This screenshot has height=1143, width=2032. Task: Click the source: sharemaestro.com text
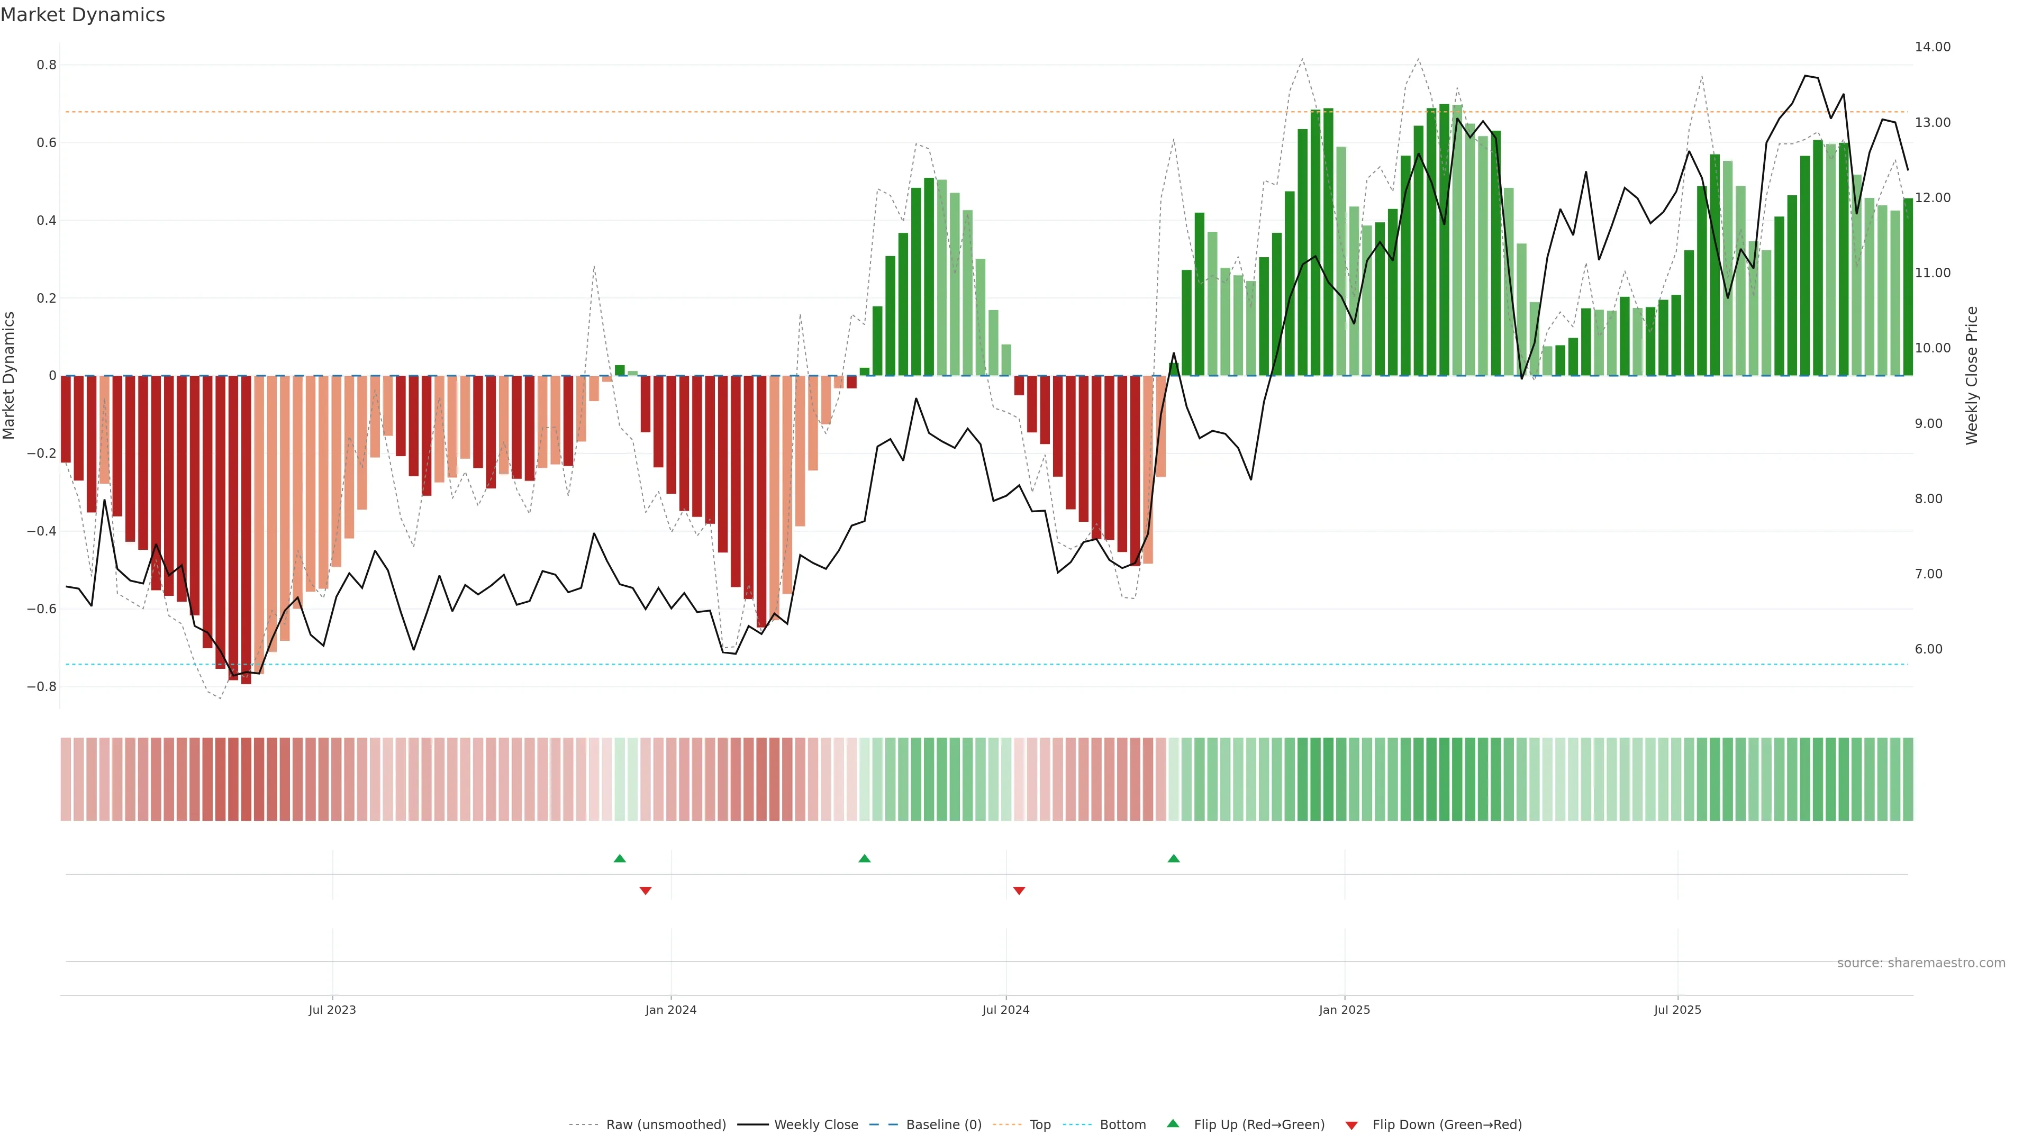[1921, 963]
